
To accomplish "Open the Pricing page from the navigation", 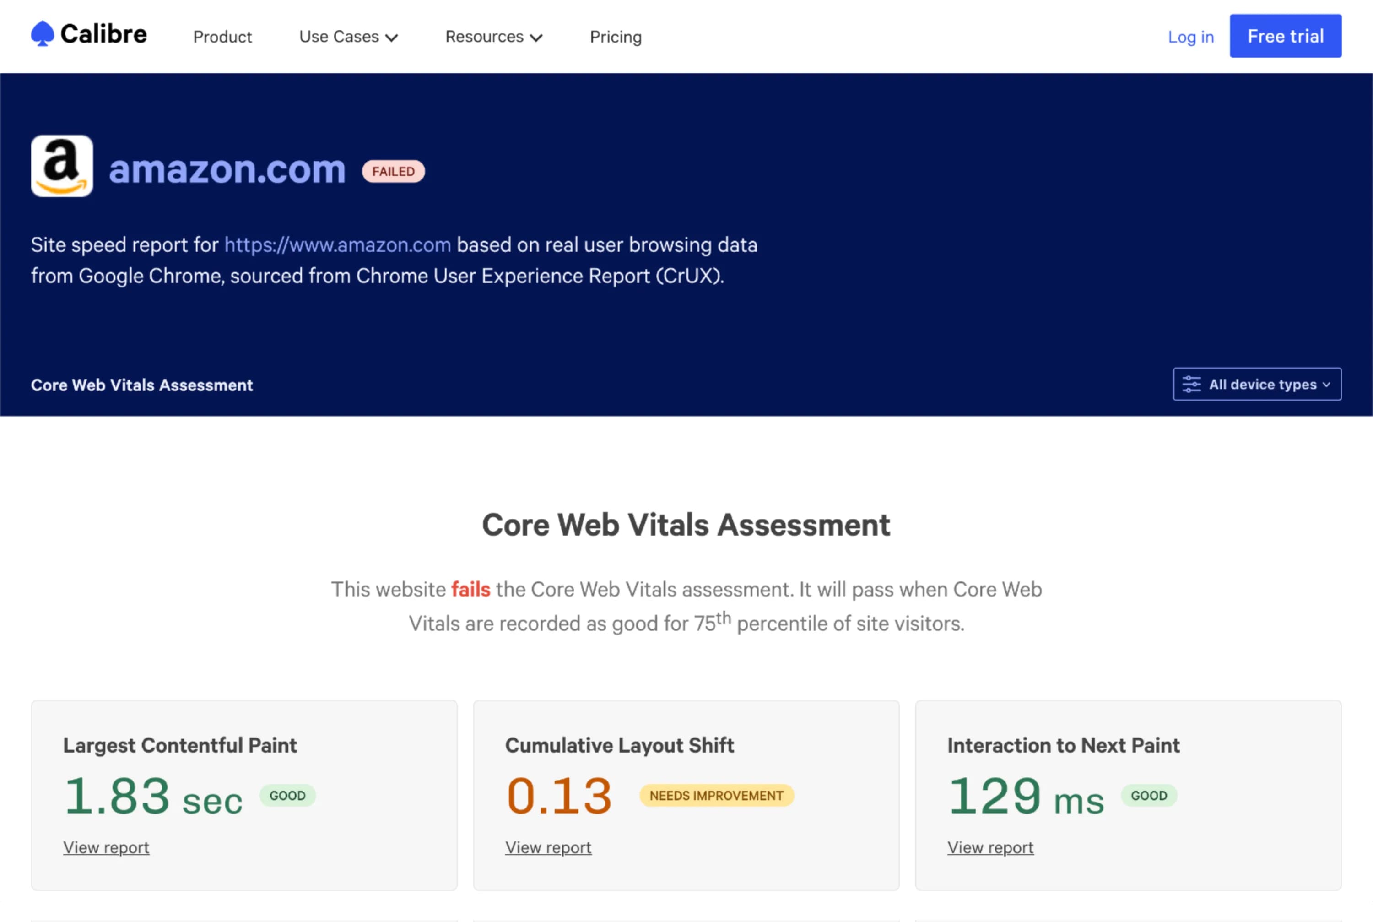I will click(615, 37).
